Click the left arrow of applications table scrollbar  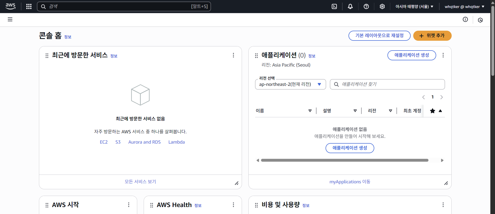pyautogui.click(x=258, y=160)
